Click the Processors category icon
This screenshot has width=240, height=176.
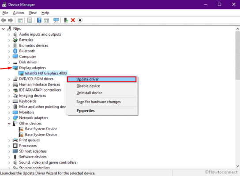tap(15, 146)
